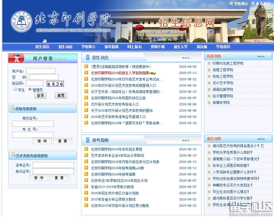Click the 报考指南 panel header icon
Screen dimensions: 274x217
tap(87, 140)
